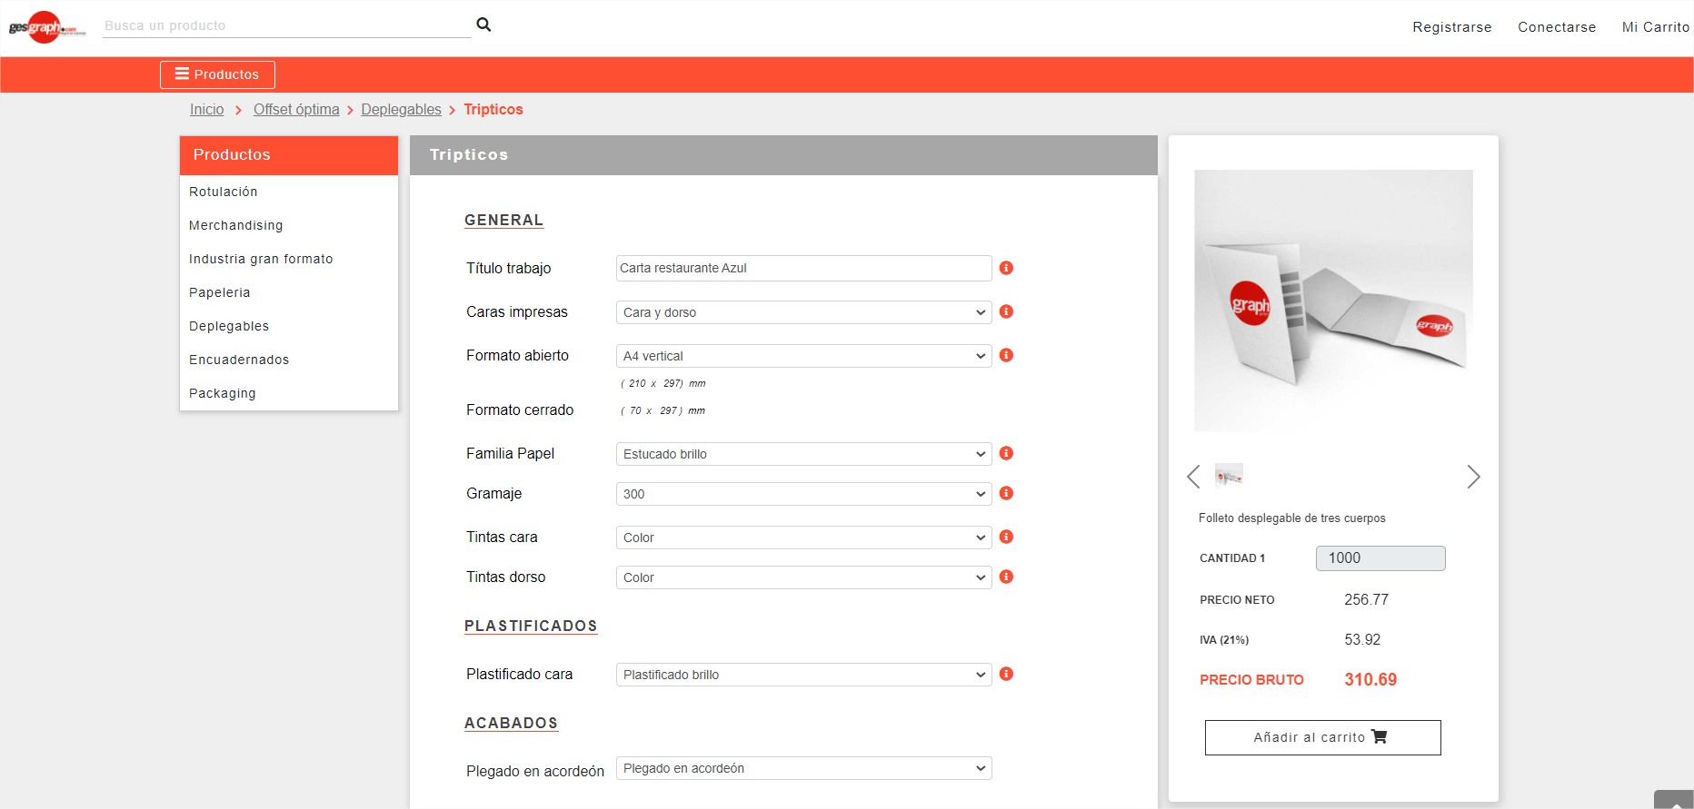Expand the Formato abierto dropdown
This screenshot has height=809, width=1694.
pyautogui.click(x=803, y=356)
